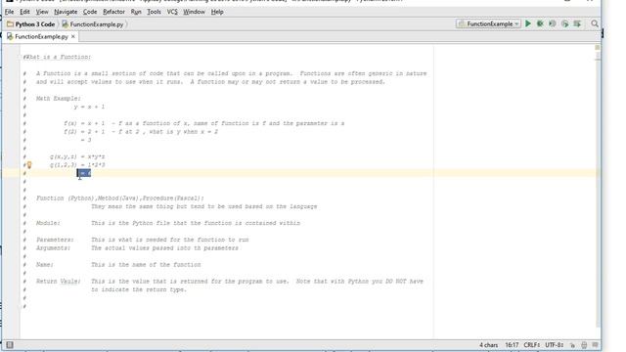The image size is (626, 352).
Task: Click the 'y = x + 1' comment line
Action: click(89, 107)
